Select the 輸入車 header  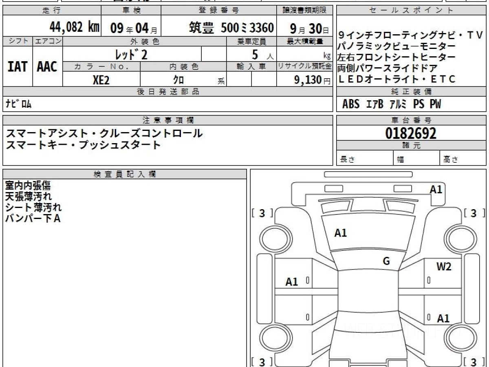(251, 66)
